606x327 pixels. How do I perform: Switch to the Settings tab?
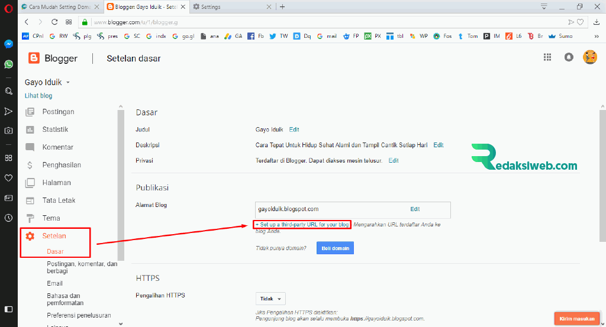(x=232, y=7)
